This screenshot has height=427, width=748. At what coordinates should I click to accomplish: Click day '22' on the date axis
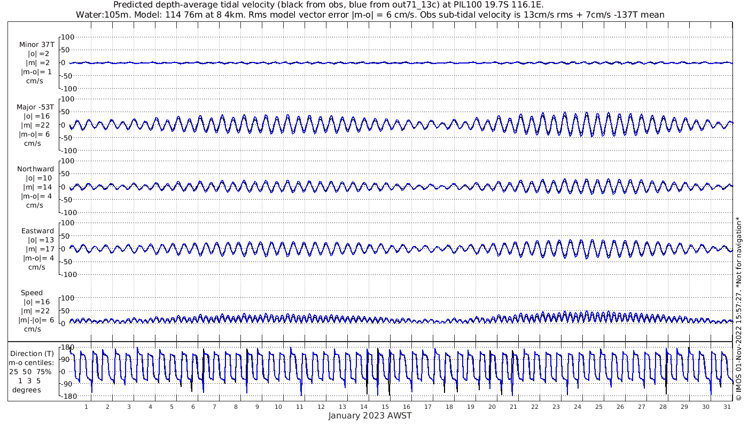(x=535, y=407)
